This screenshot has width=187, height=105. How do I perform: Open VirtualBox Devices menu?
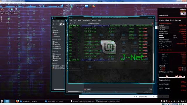(20, 3)
